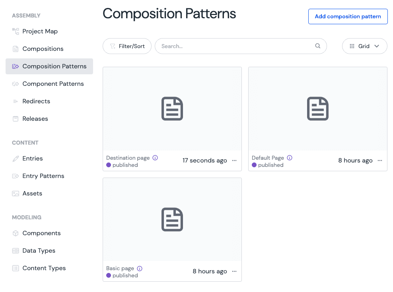Open the Grid view dropdown
Screen dimensions: 393x292
tap(364, 46)
